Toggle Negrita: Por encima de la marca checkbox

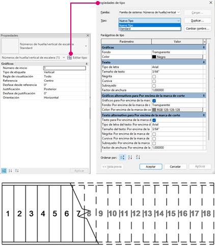point(154,134)
